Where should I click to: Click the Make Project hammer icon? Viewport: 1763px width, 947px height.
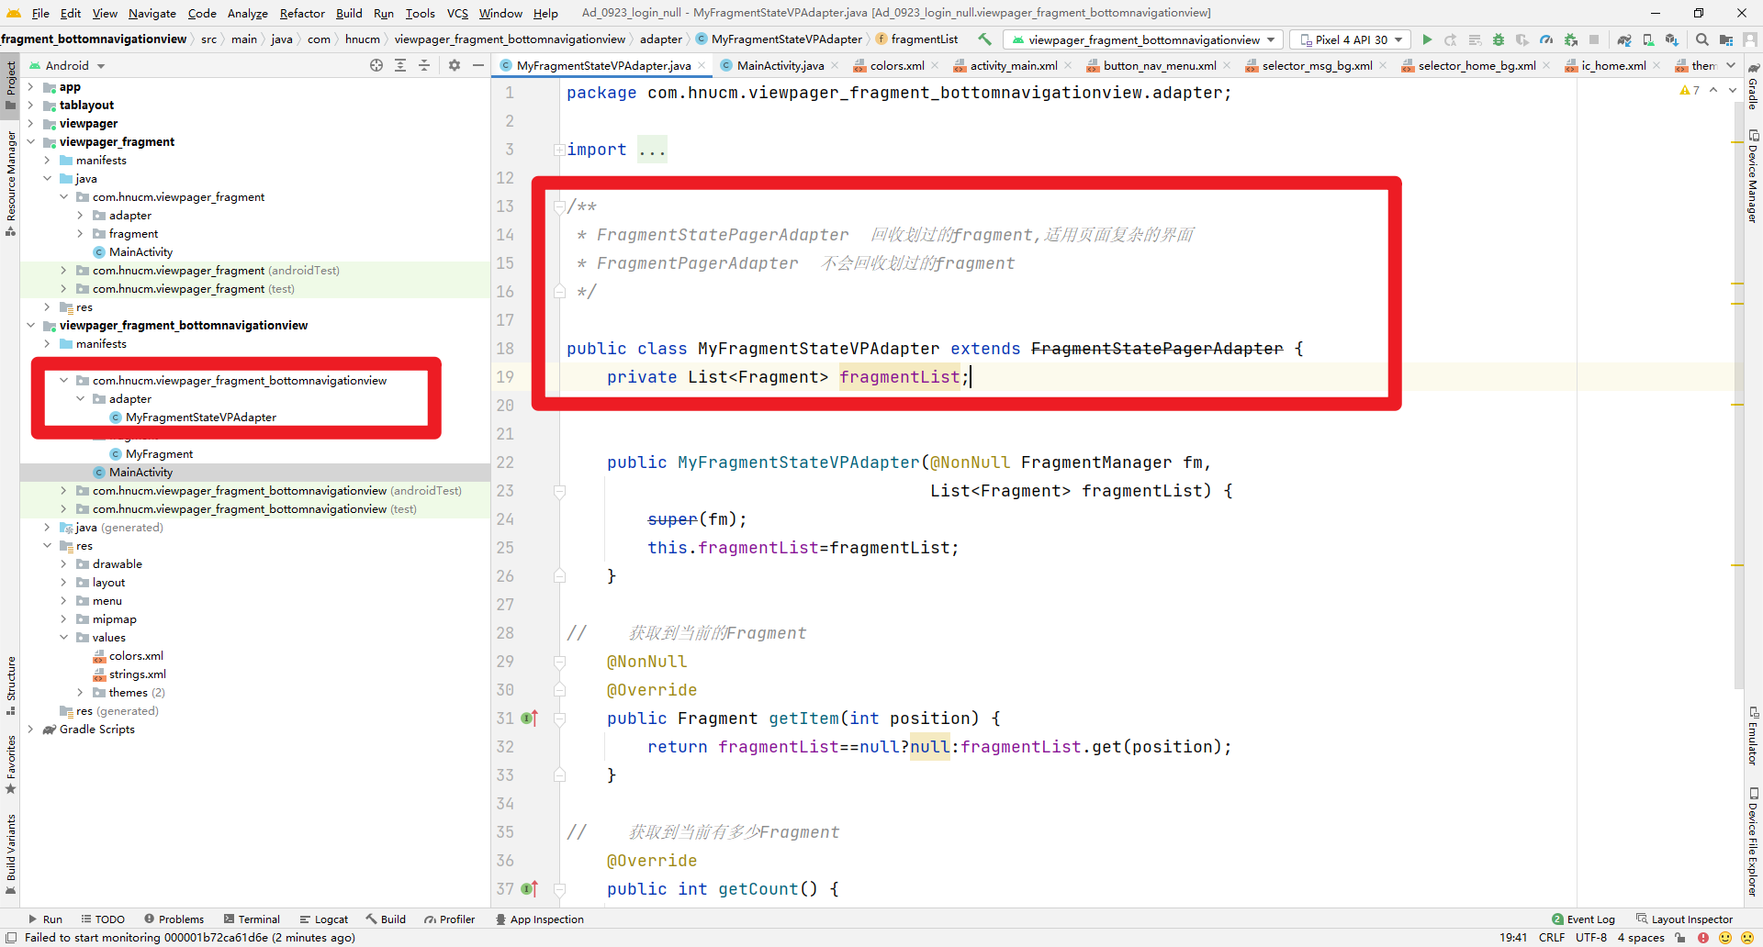tap(984, 39)
